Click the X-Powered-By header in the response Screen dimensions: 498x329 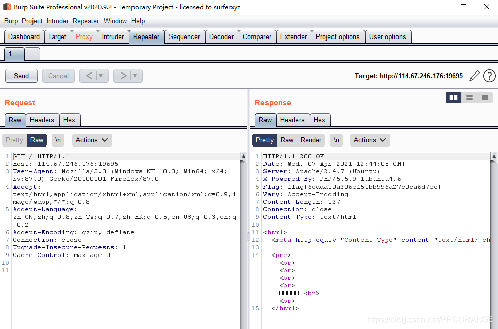[332, 179]
